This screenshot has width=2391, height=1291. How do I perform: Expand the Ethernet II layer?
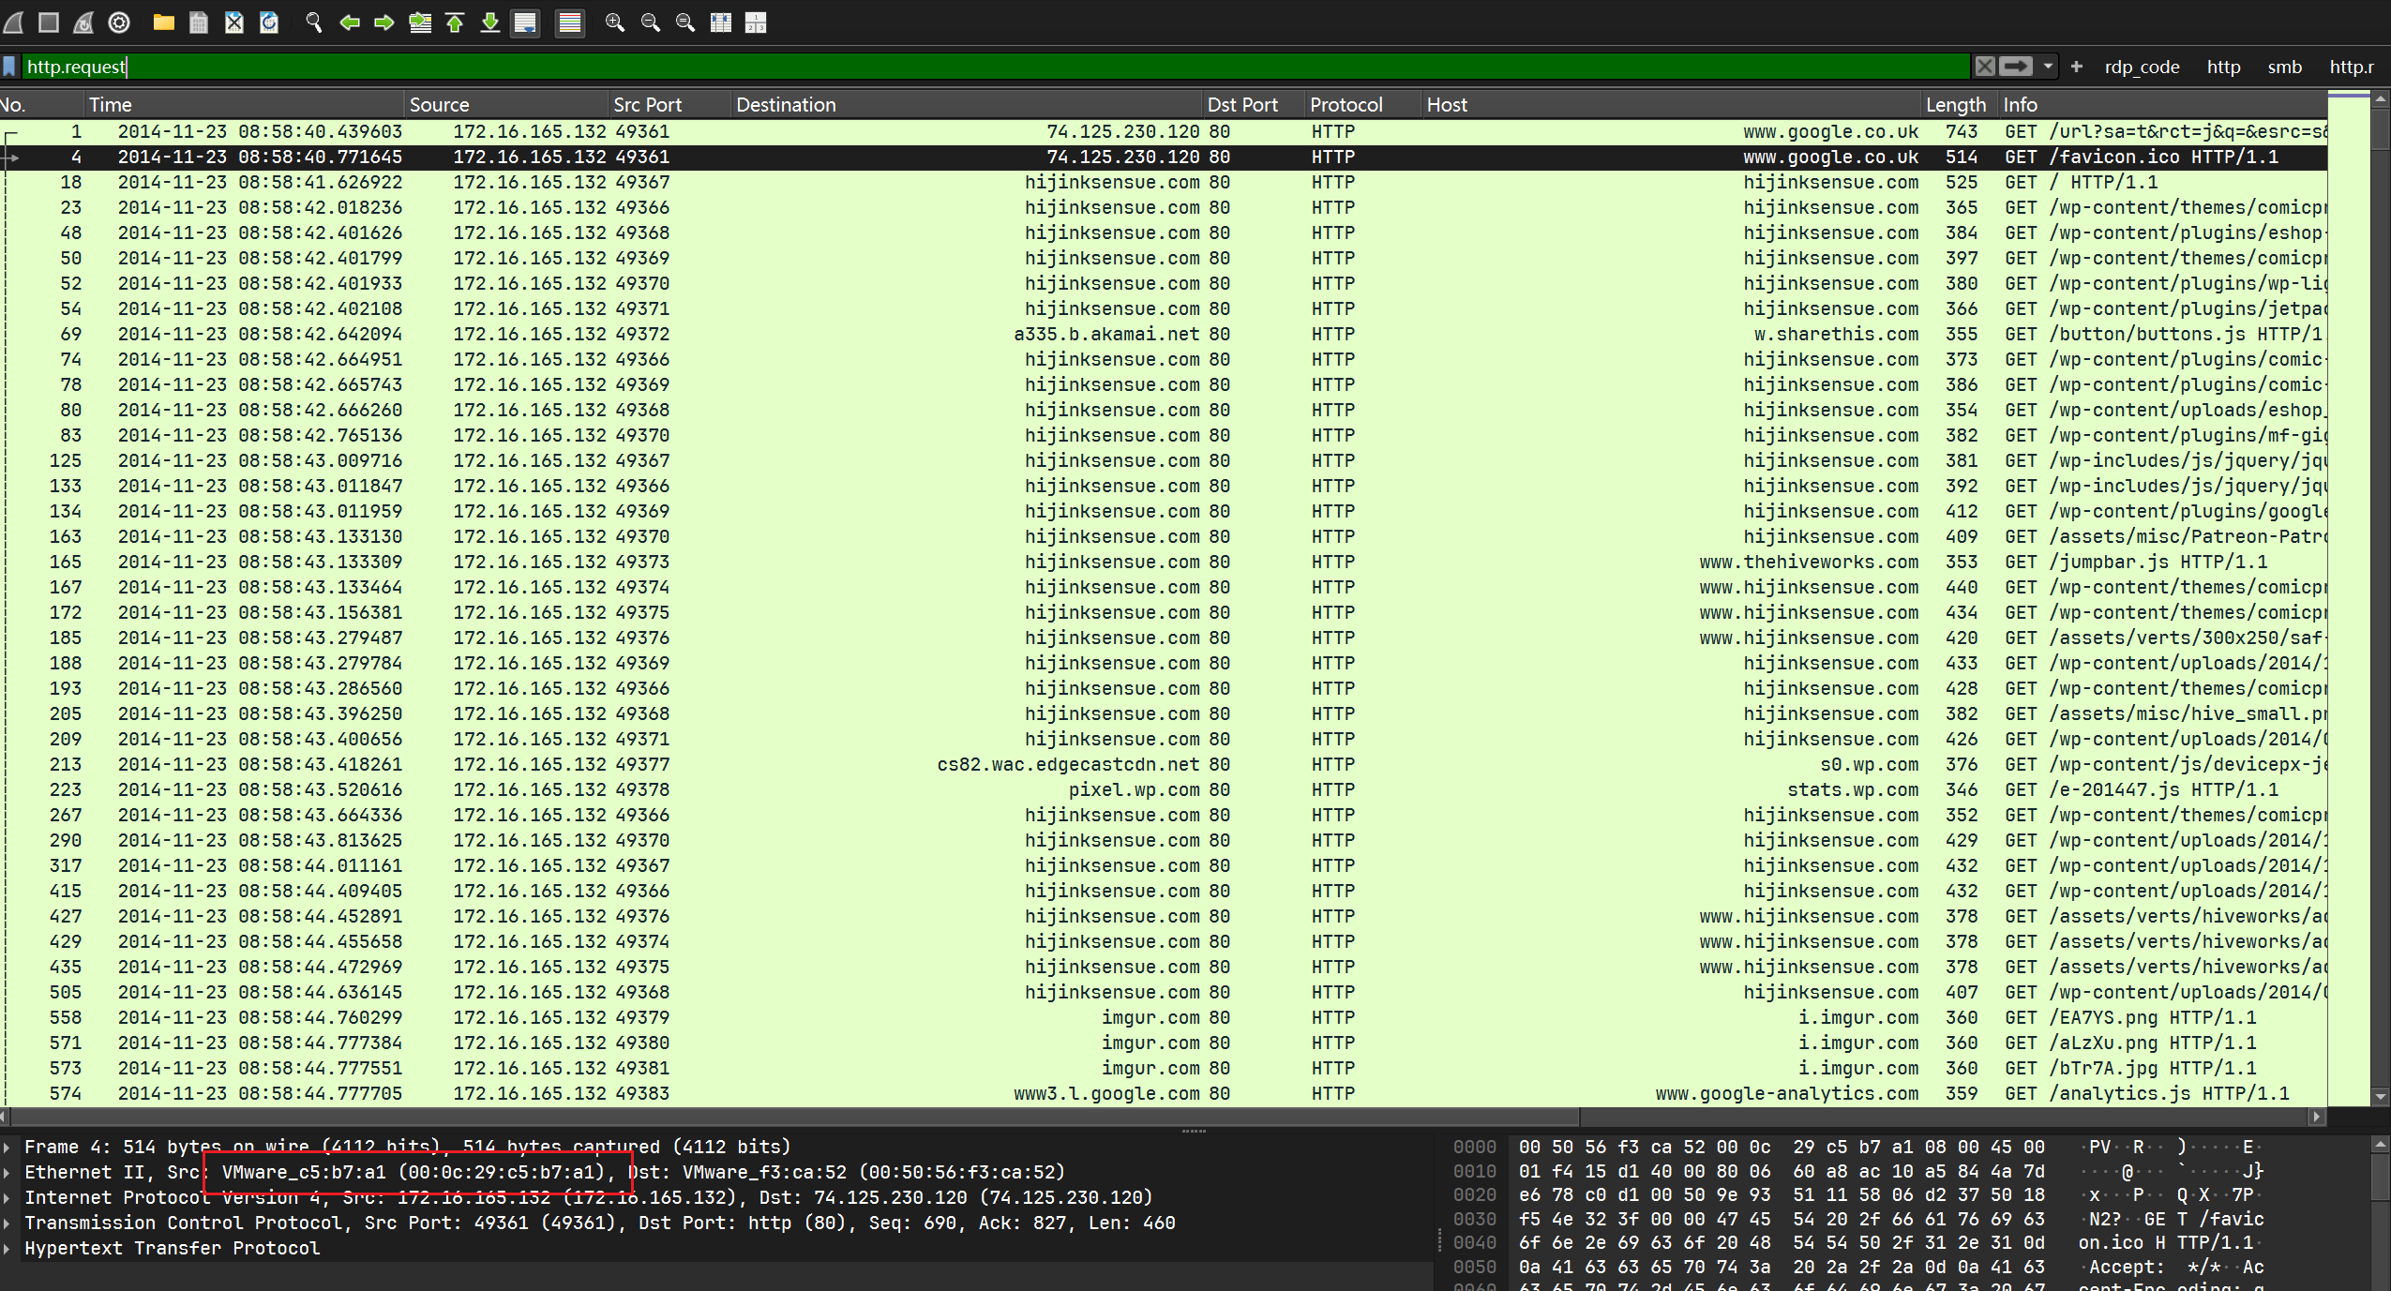(x=8, y=1172)
